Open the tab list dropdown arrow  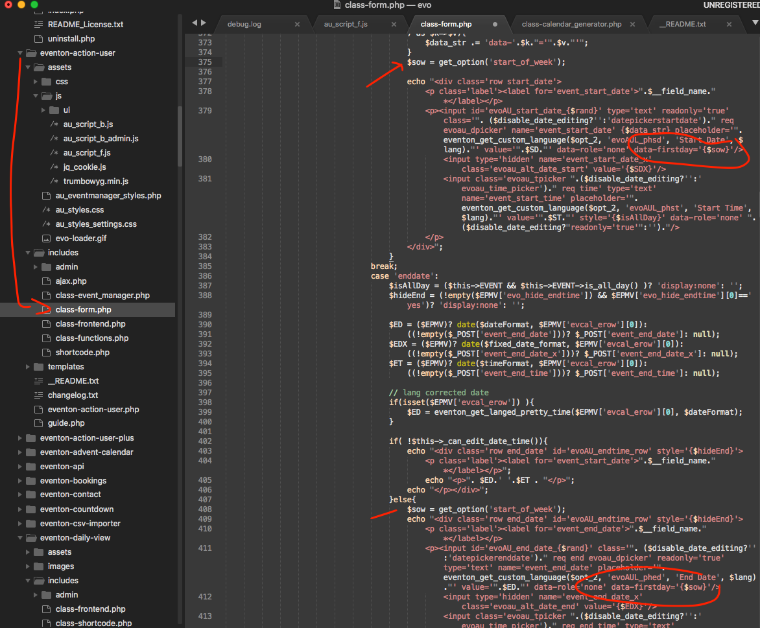coord(754,23)
